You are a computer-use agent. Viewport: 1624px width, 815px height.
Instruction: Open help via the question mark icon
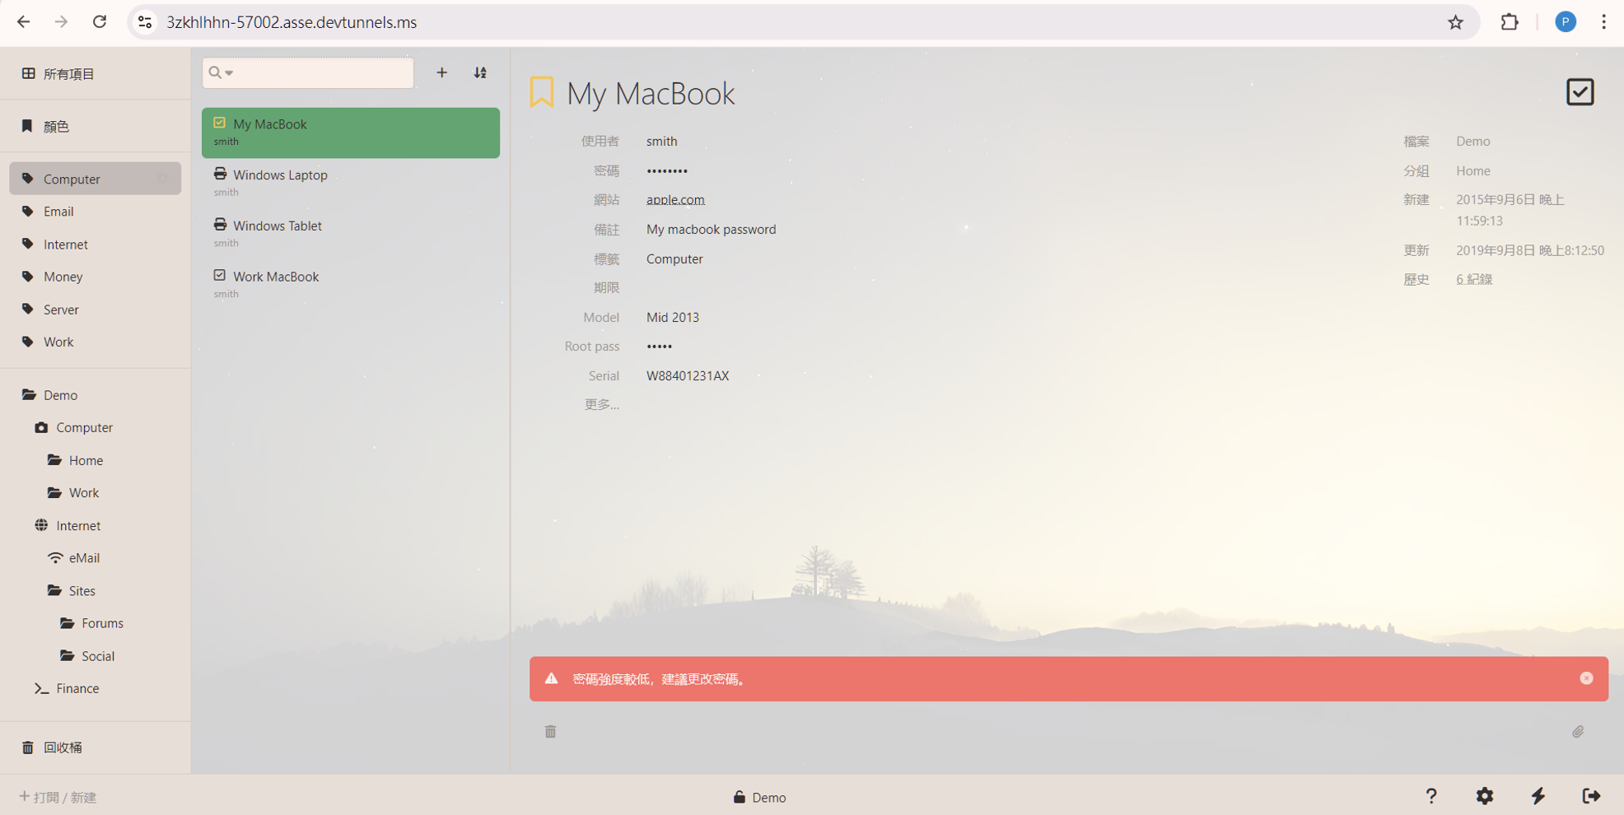[1432, 796]
